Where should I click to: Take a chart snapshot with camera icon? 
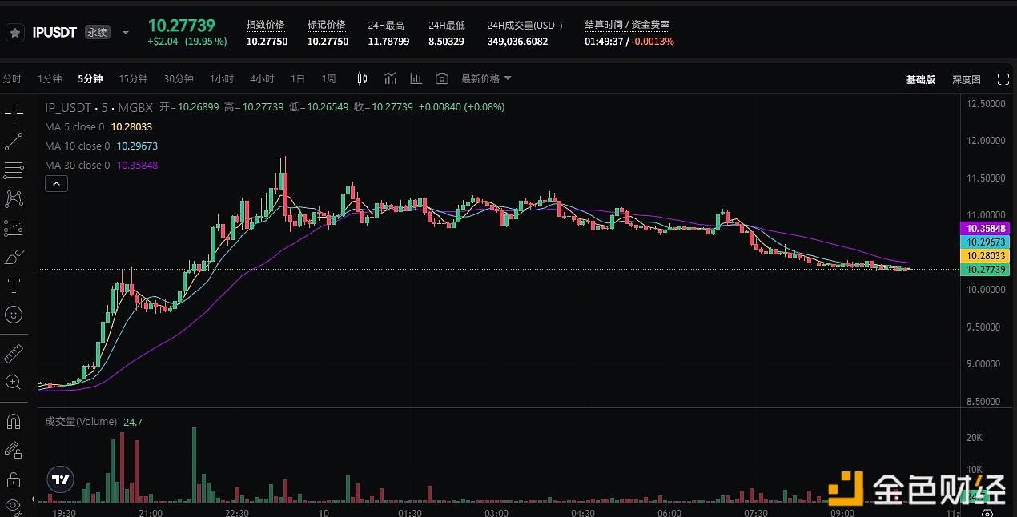pos(442,78)
